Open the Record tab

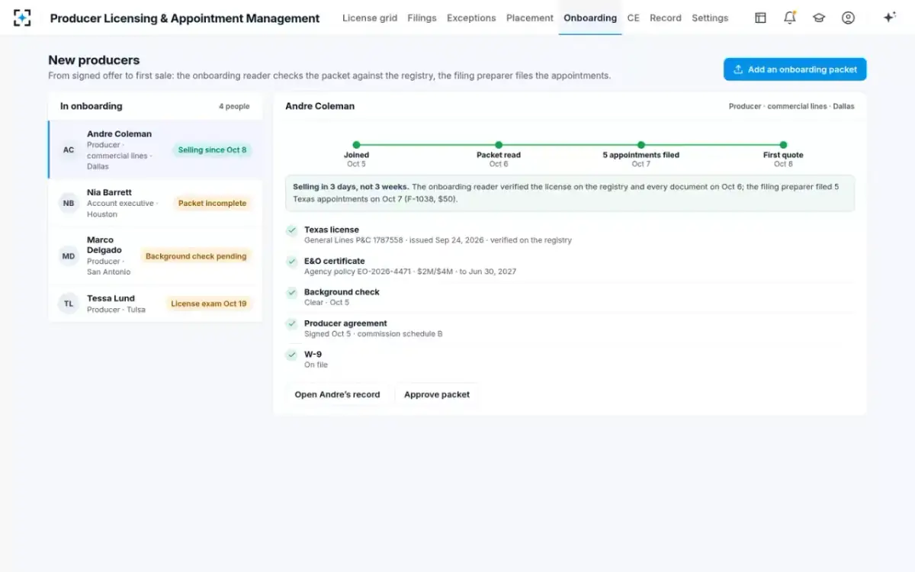pos(666,18)
